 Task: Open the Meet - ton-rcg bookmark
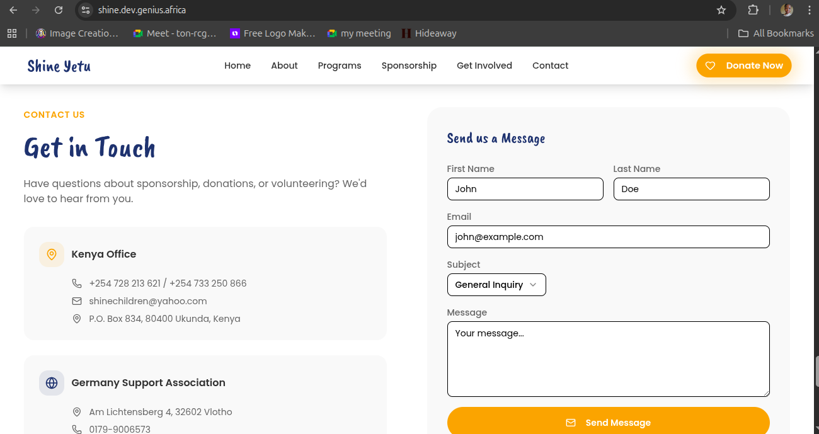tap(175, 33)
